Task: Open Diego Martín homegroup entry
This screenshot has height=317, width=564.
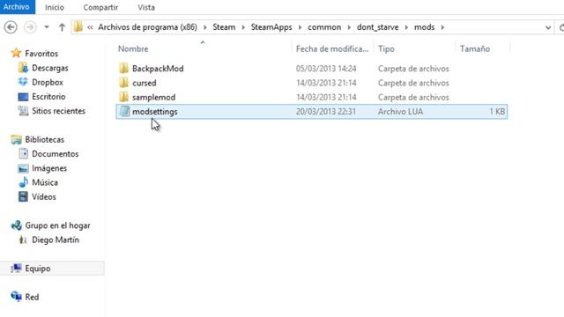Action: [56, 240]
